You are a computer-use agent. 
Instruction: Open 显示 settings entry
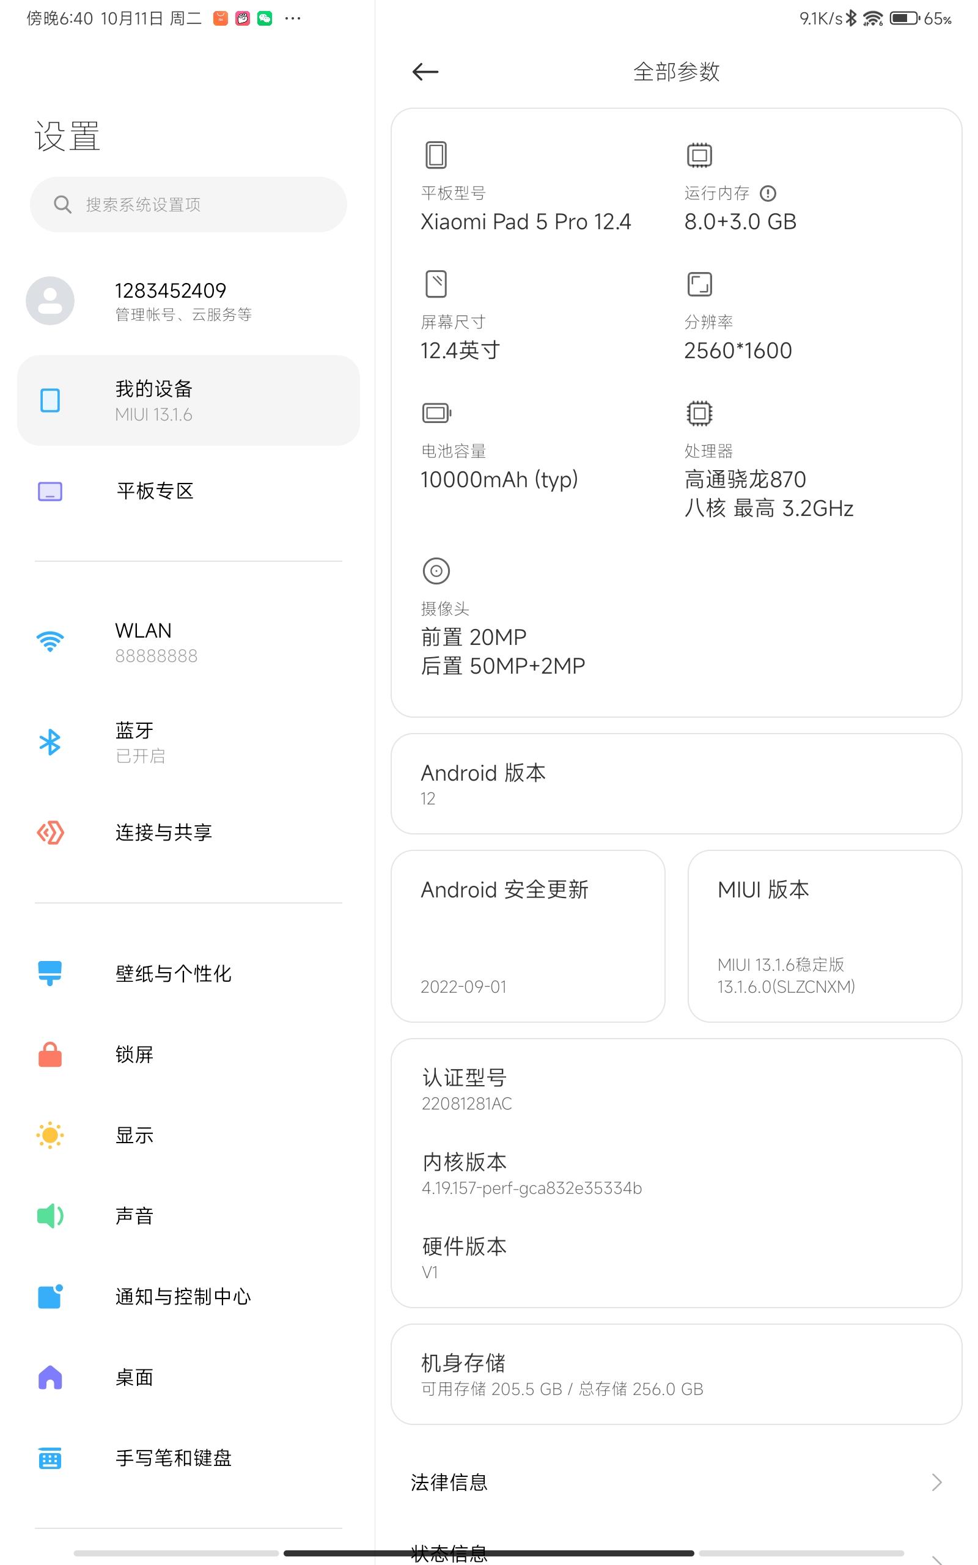click(188, 1135)
